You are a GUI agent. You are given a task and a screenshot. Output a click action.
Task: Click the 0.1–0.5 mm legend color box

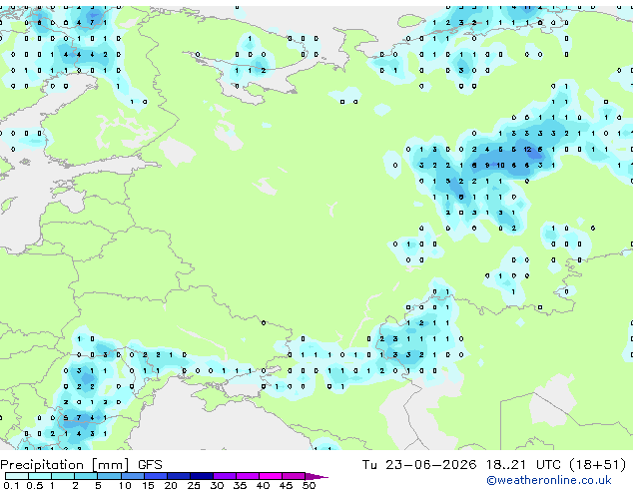(17, 476)
